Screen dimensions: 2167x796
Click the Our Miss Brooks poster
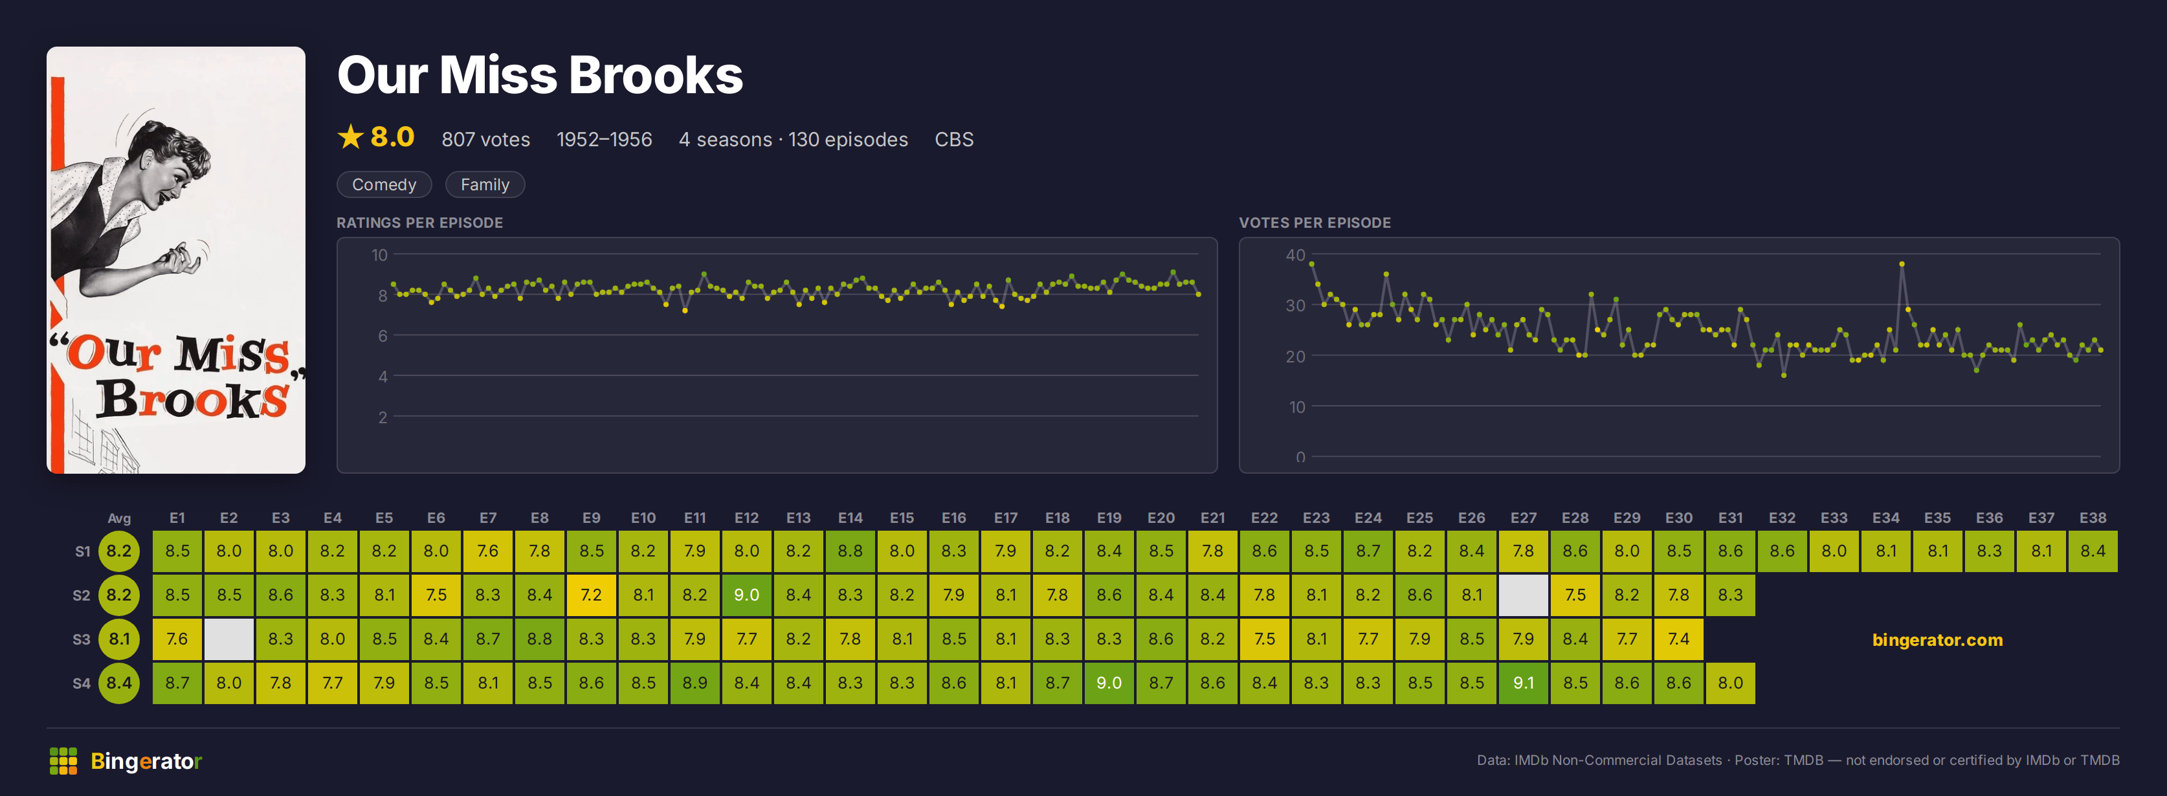coord(176,260)
